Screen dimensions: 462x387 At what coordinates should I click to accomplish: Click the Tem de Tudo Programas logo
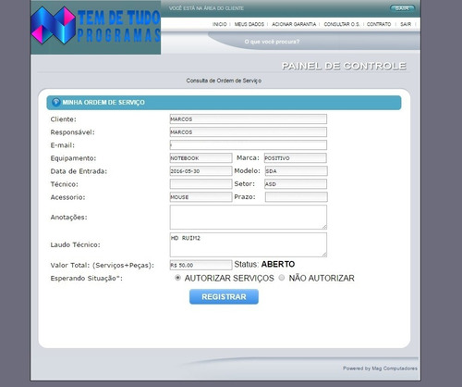click(96, 27)
